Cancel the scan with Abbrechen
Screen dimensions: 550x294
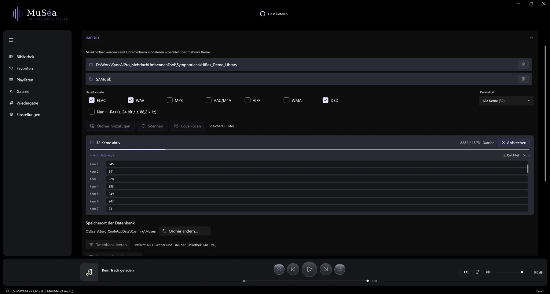(514, 143)
